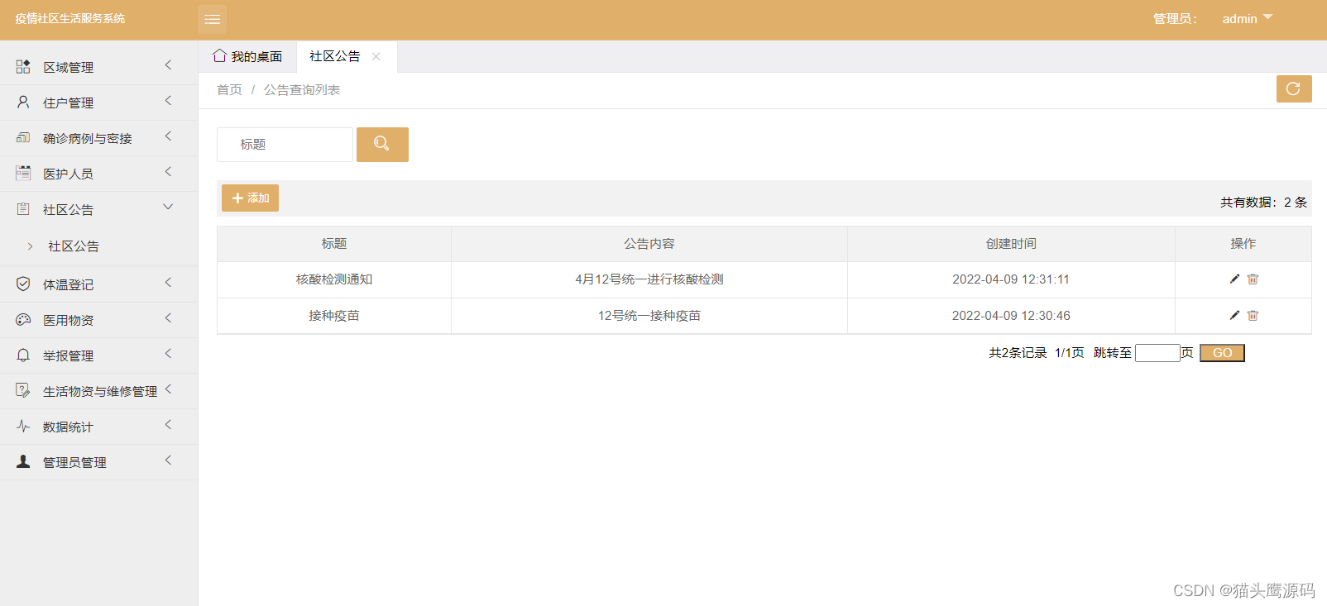1327x606 pixels.
Task: Expand the 医用物资 menu chevron
Action: (168, 318)
